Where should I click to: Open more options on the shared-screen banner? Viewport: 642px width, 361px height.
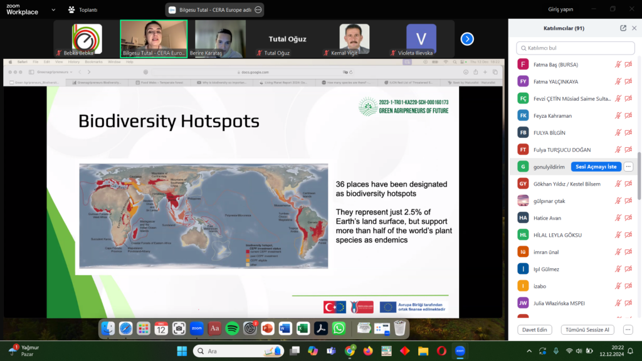[x=258, y=10]
